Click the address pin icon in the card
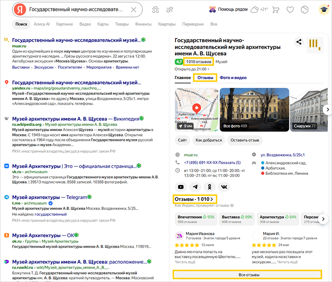 coord(254,155)
